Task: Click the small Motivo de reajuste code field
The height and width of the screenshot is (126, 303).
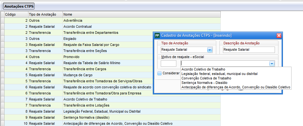Action: [x=168, y=63]
